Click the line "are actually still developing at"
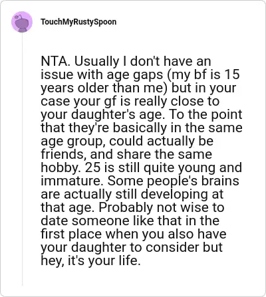The image size is (266, 297). pos(132,194)
